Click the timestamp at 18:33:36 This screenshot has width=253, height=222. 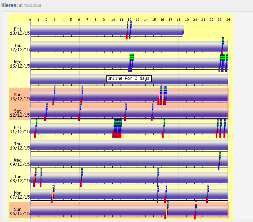pyautogui.click(x=30, y=5)
